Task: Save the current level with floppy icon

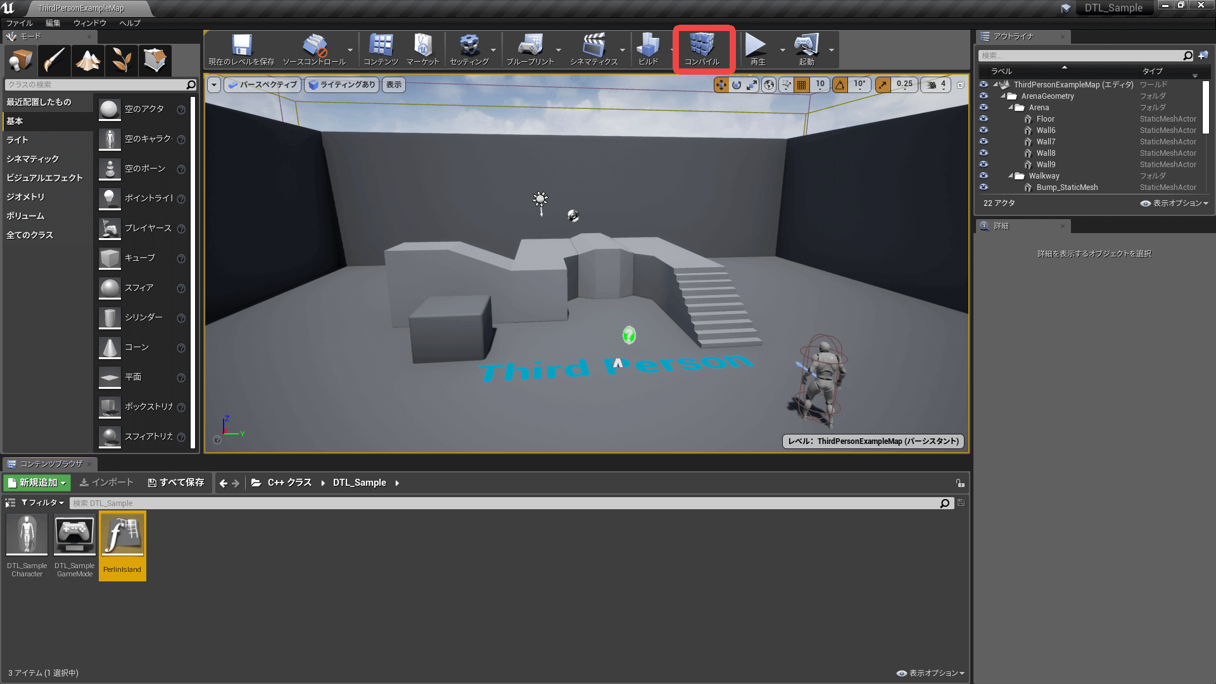Action: tap(241, 48)
